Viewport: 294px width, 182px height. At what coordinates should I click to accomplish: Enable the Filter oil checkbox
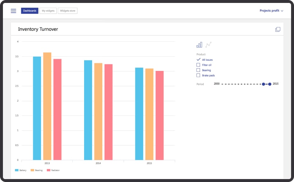click(198, 65)
